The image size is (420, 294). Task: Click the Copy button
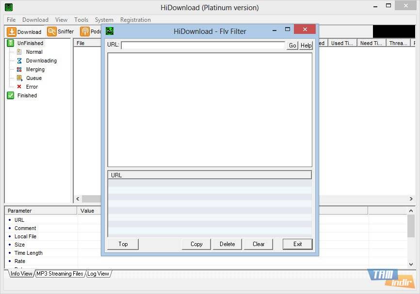click(196, 244)
